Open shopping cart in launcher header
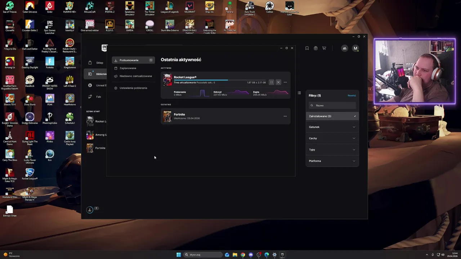The width and height of the screenshot is (461, 259). point(324,48)
